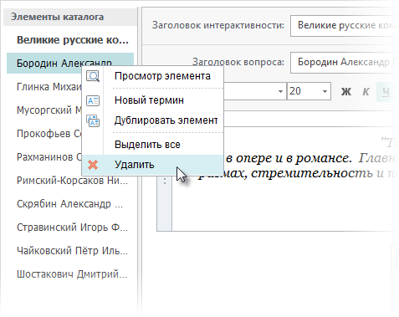Click the Великие русские ко... catalog heading
The width and height of the screenshot is (399, 317).
73,40
